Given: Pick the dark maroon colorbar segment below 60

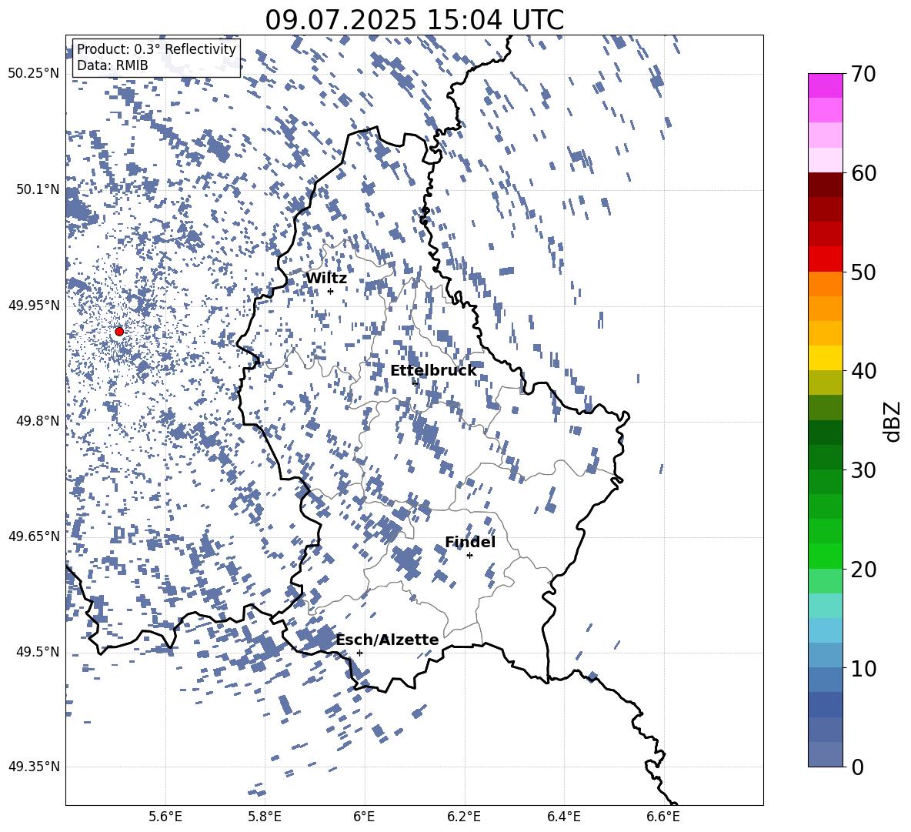Looking at the screenshot, I should 826,185.
